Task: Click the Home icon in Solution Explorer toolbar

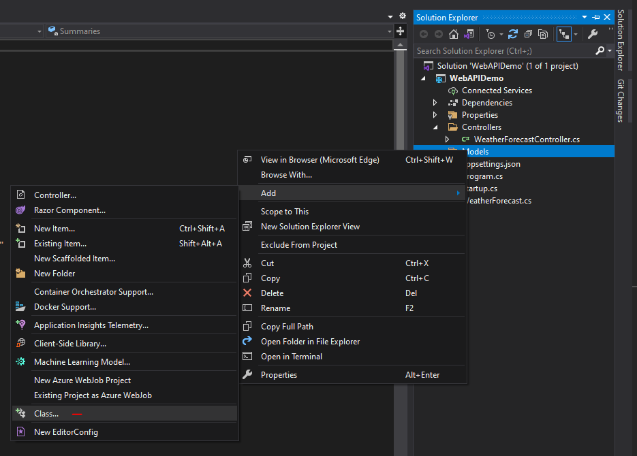Action: (453, 35)
